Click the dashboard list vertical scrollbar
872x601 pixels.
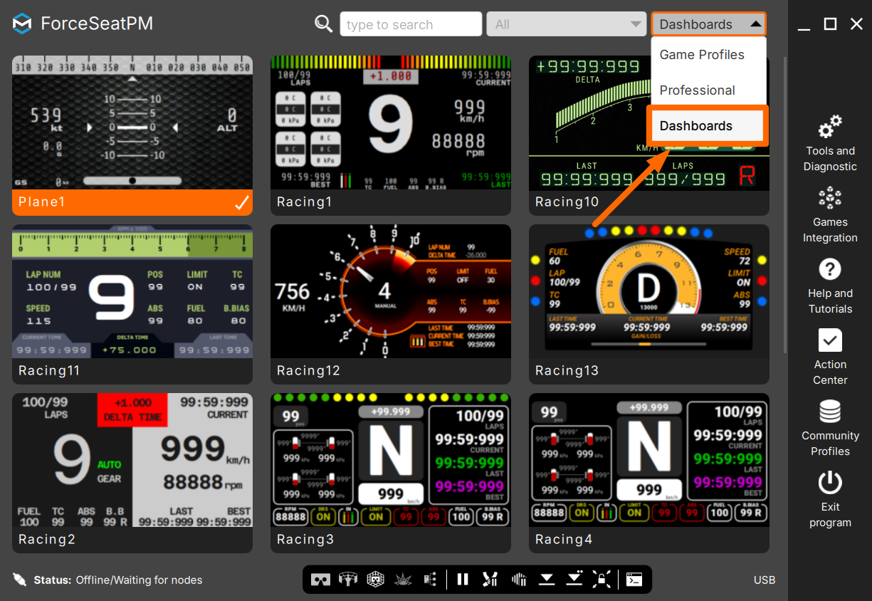click(785, 205)
